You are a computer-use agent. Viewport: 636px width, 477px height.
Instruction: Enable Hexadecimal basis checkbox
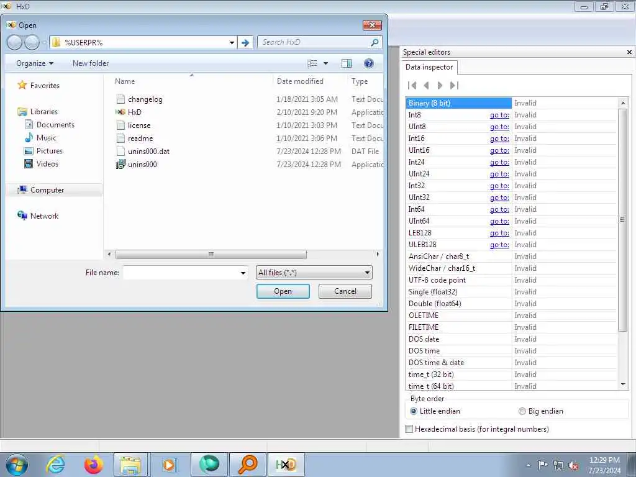(x=409, y=429)
